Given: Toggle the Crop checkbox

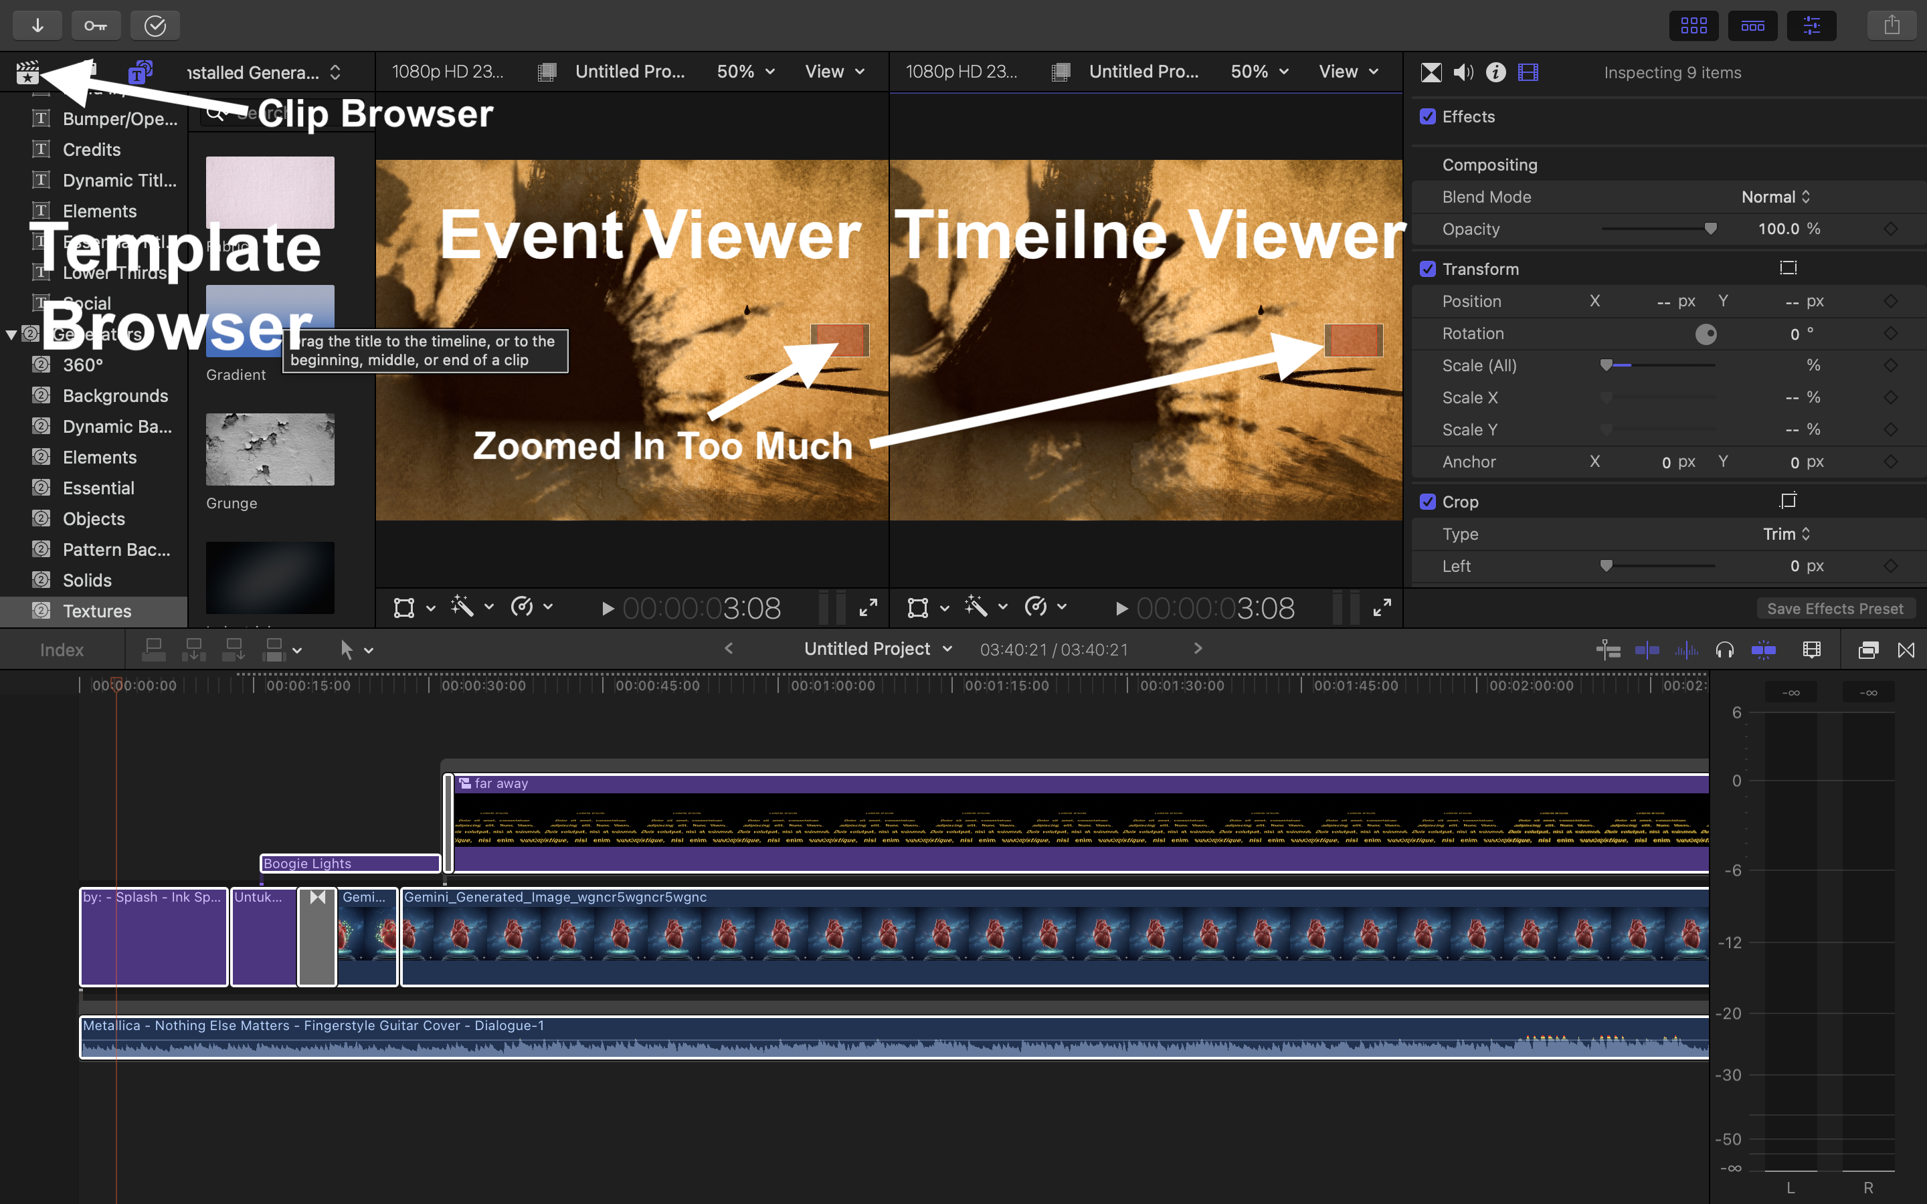Looking at the screenshot, I should point(1428,502).
